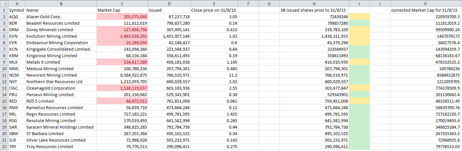Select red cell 127,456,736

(x=122, y=30)
